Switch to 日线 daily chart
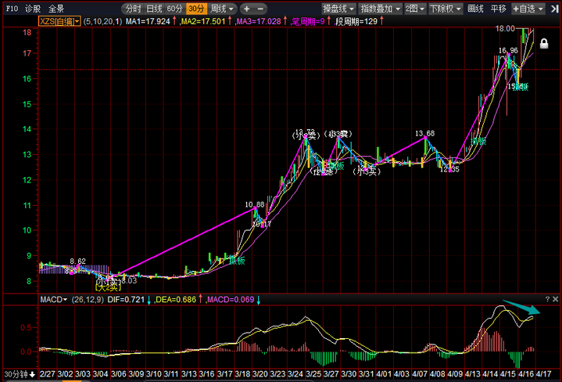 [x=154, y=9]
